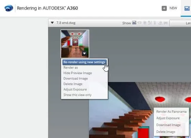
Task: Open the Latest sort dropdown
Action: 180,23
